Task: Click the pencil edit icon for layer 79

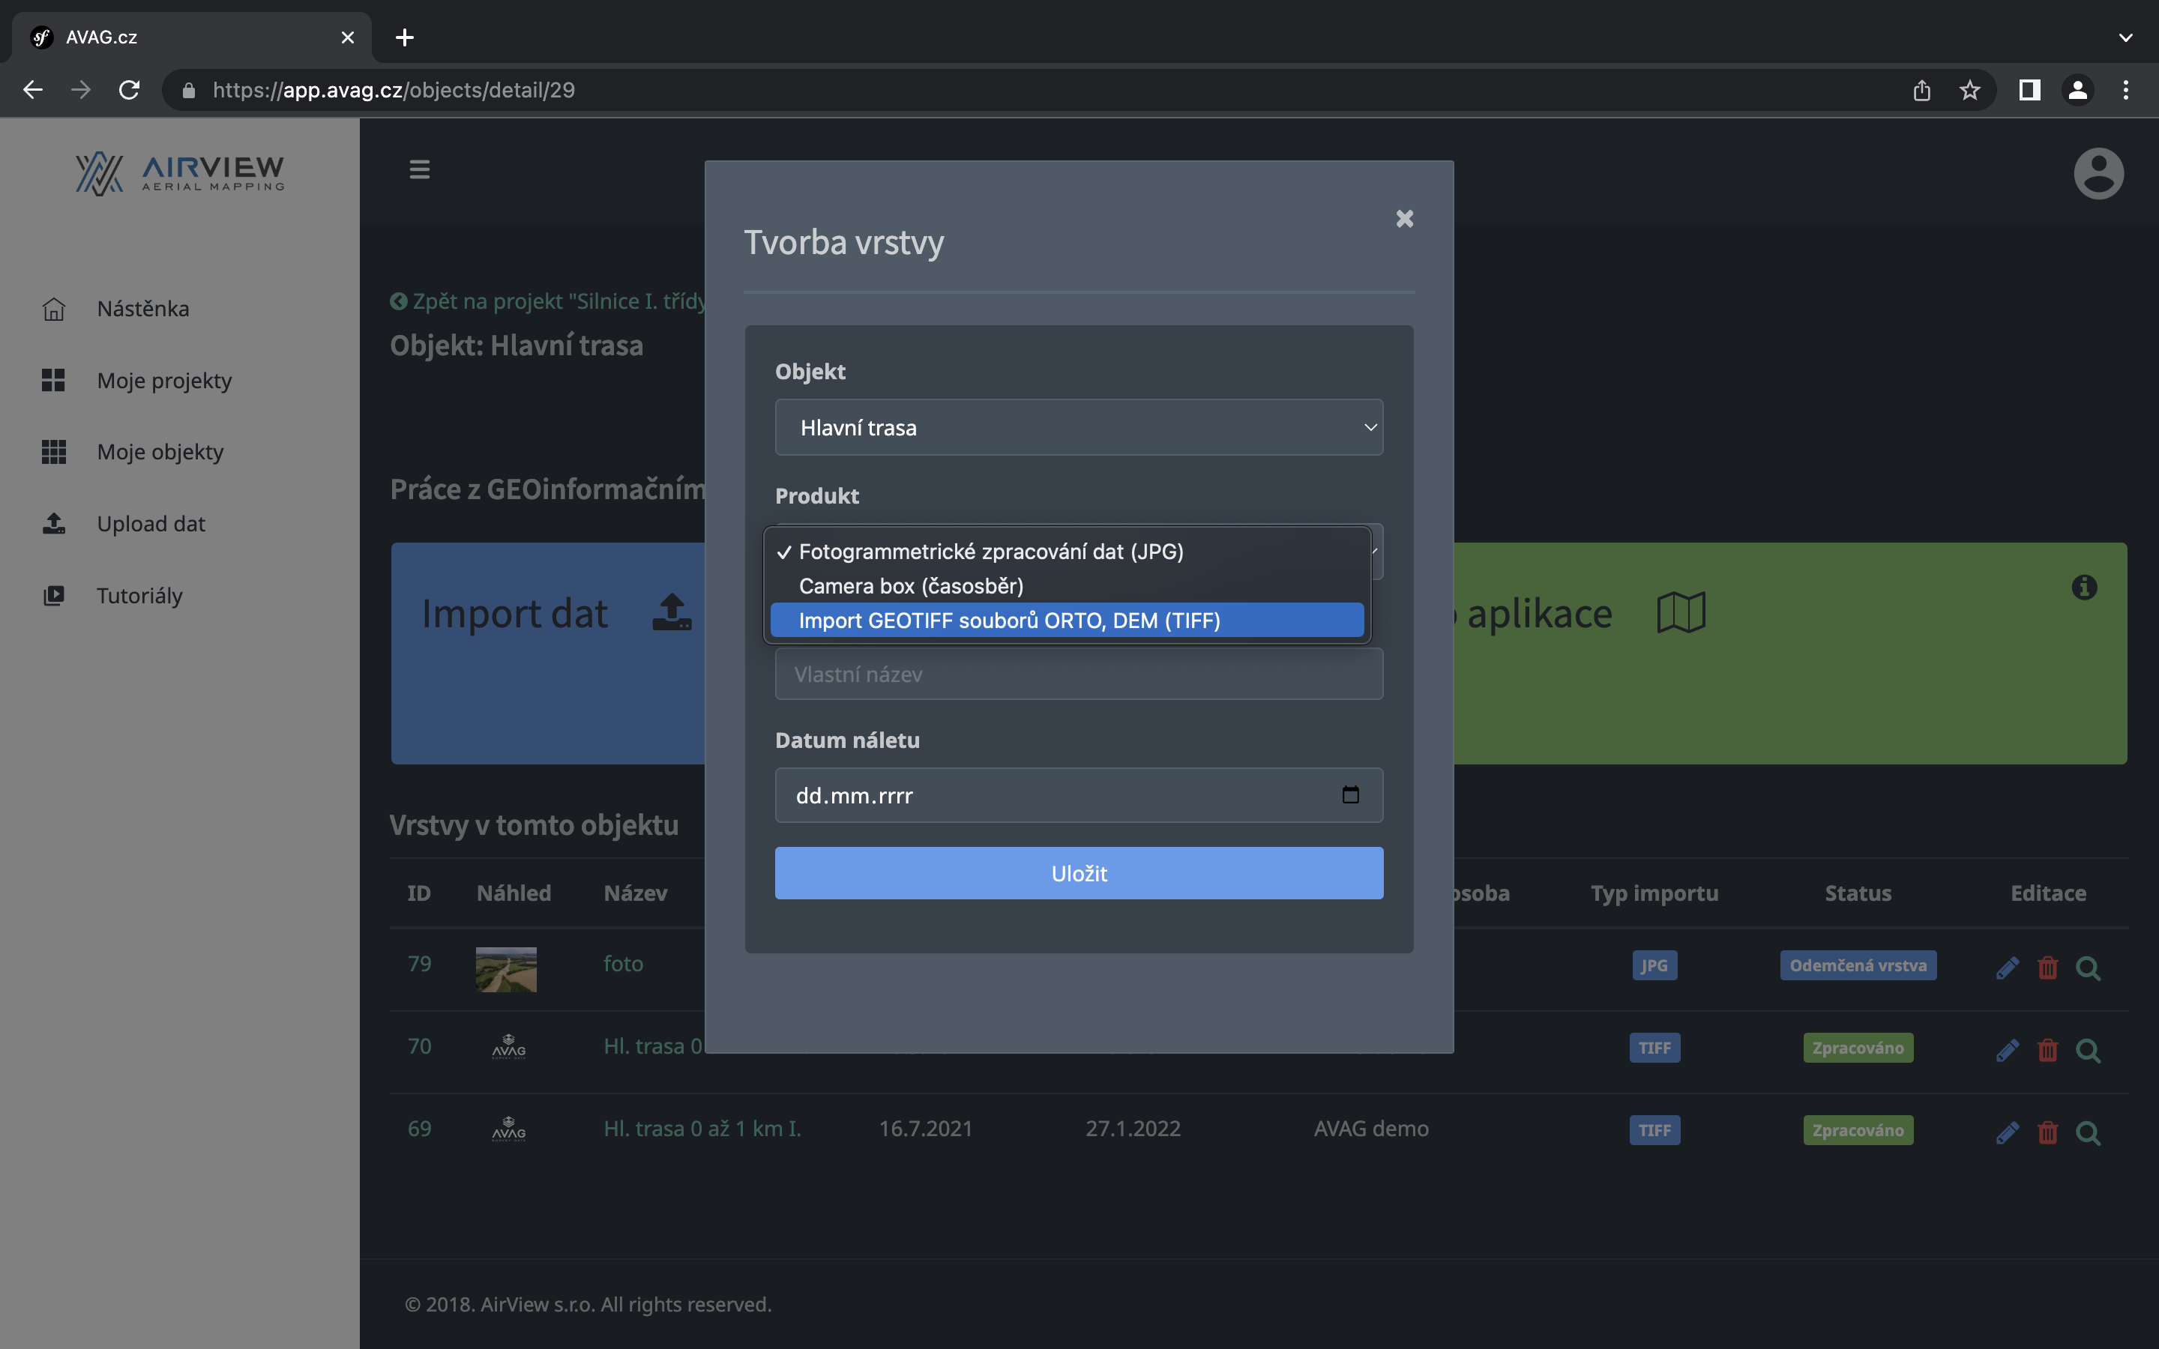Action: click(x=2006, y=967)
